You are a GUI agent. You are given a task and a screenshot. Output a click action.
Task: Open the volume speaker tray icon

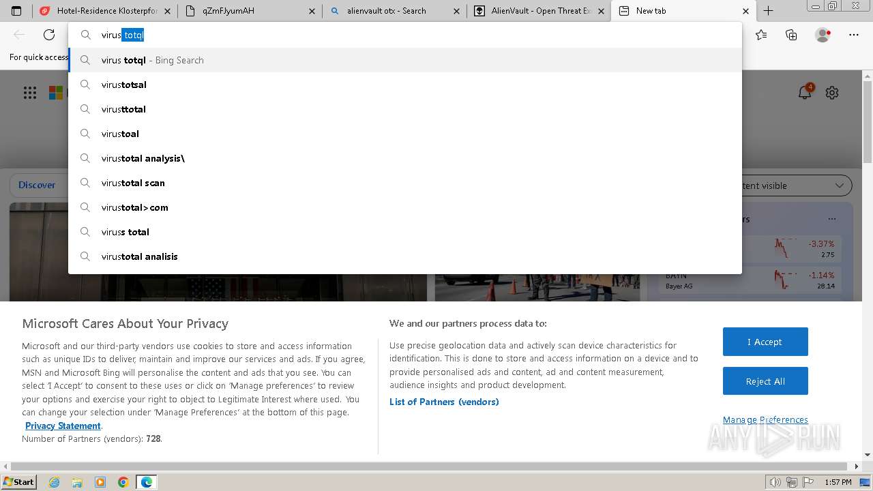coord(775,482)
